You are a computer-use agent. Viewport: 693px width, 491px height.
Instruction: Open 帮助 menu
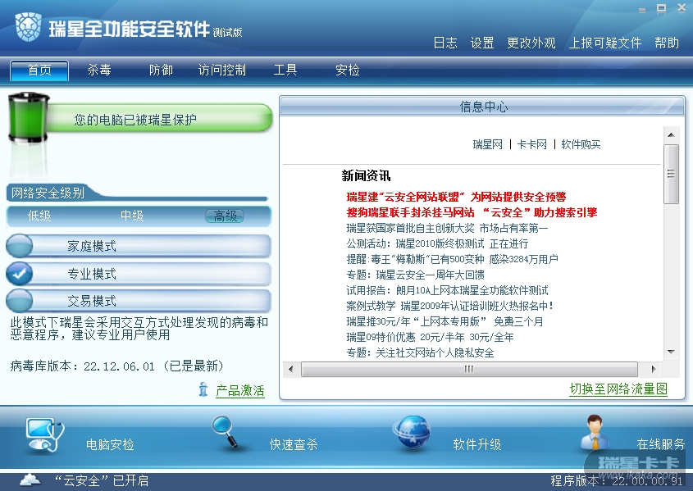tap(667, 43)
